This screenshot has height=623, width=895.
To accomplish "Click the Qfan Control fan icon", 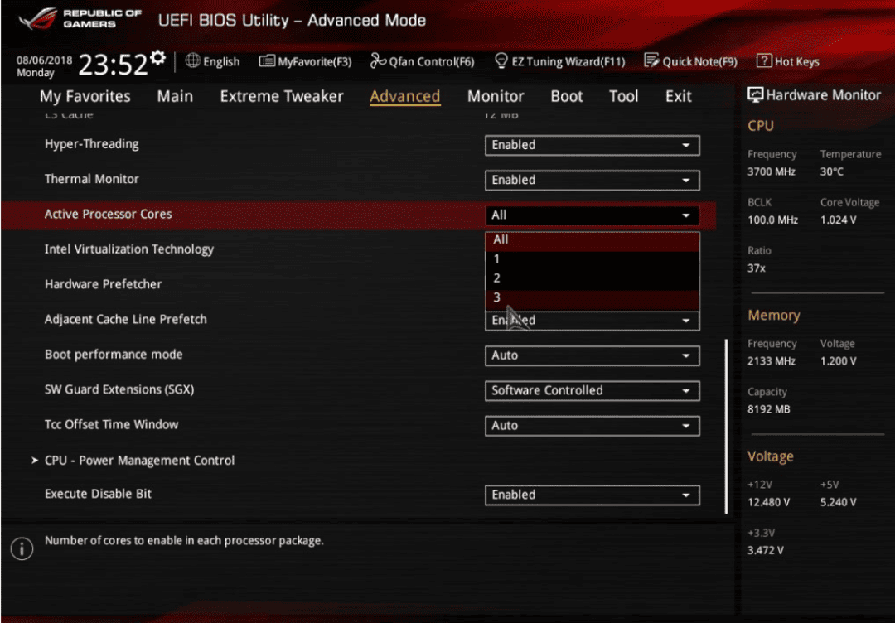I will click(x=378, y=60).
